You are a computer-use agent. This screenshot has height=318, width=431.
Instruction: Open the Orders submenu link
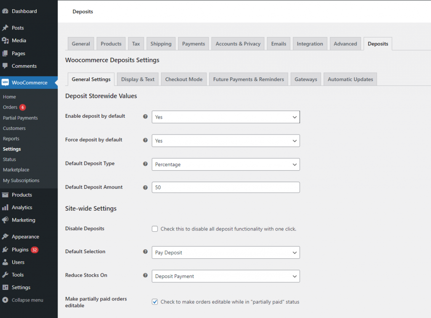(10, 107)
